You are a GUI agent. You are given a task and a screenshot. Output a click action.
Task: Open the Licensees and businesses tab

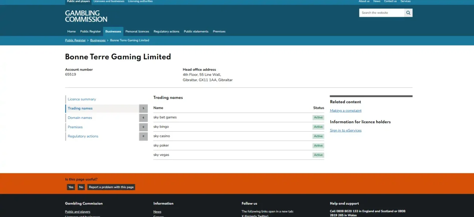[x=109, y=1]
